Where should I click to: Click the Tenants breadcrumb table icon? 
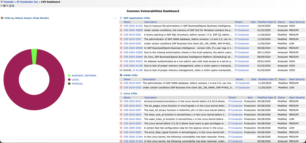pos(2,2)
